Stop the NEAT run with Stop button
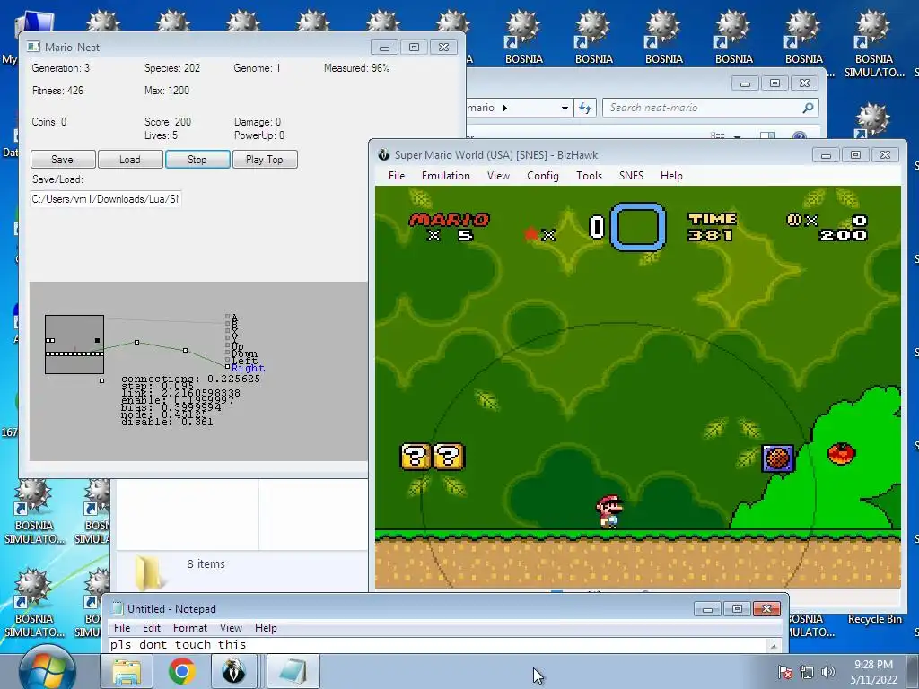Viewport: 919px width, 689px height. pos(197,160)
